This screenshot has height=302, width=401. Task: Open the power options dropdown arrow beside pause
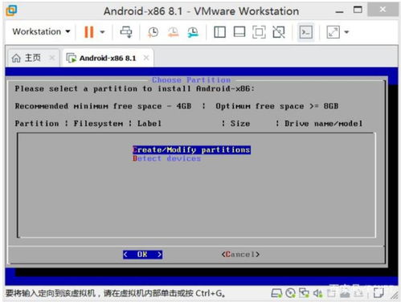pos(102,32)
